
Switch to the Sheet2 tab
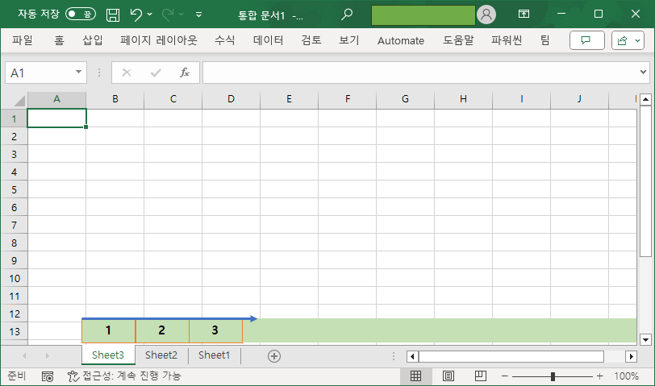point(161,355)
